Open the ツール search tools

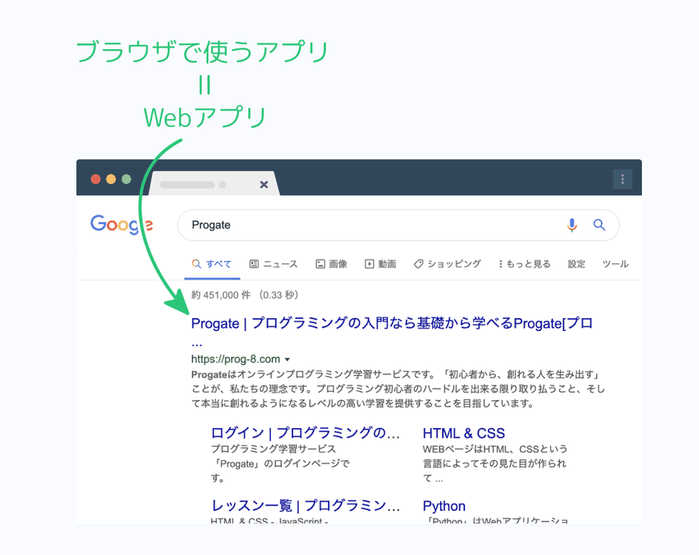click(x=615, y=264)
